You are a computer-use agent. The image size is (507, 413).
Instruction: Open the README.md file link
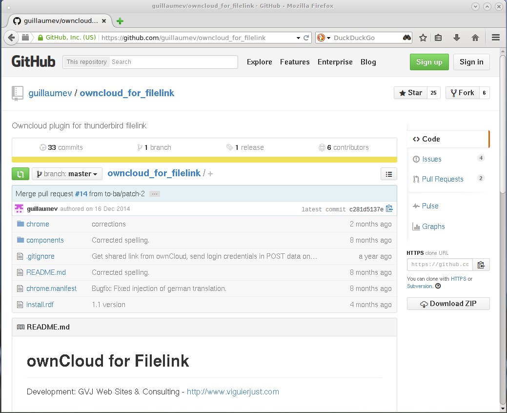[x=46, y=272]
